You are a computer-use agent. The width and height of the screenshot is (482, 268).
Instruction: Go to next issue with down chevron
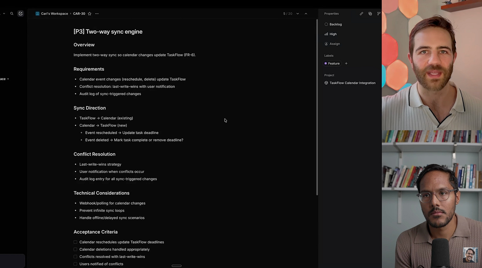coord(298,14)
